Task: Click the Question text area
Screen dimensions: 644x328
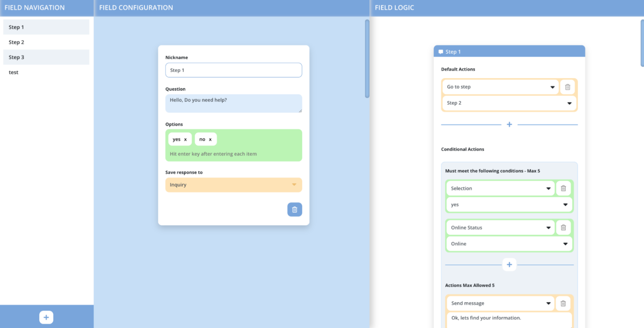Action: pyautogui.click(x=234, y=103)
